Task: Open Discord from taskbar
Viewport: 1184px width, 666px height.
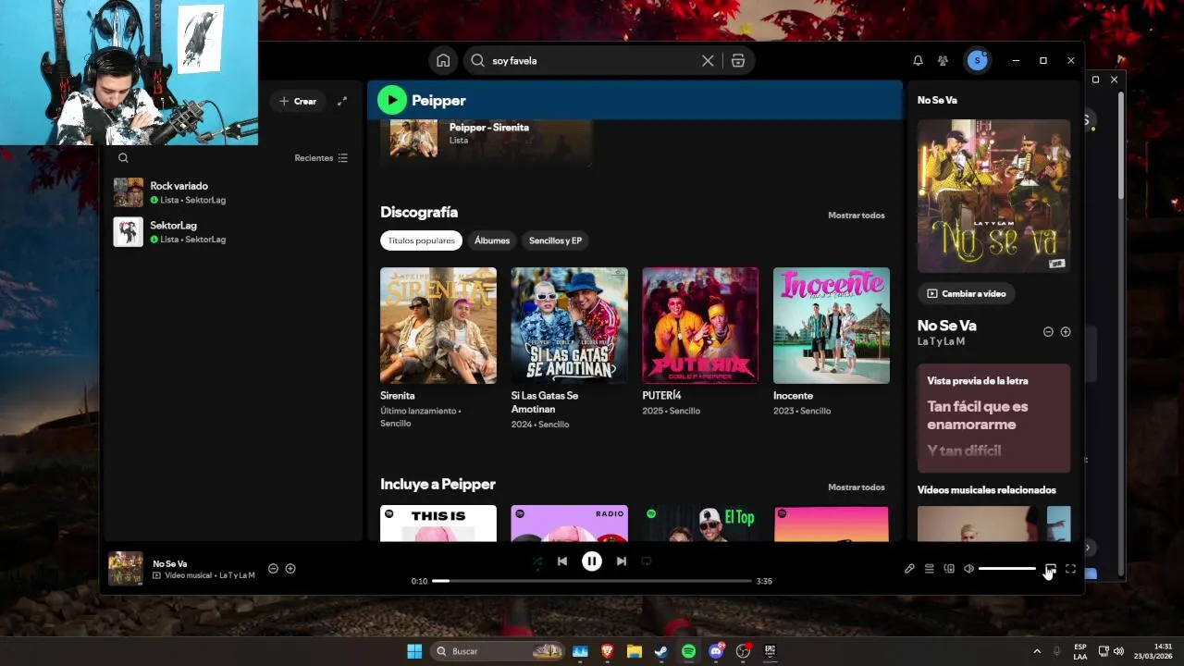Action: tap(715, 651)
